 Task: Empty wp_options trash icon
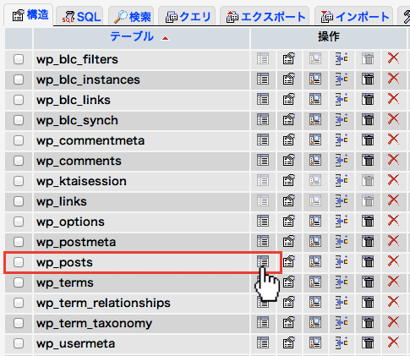coord(368,222)
